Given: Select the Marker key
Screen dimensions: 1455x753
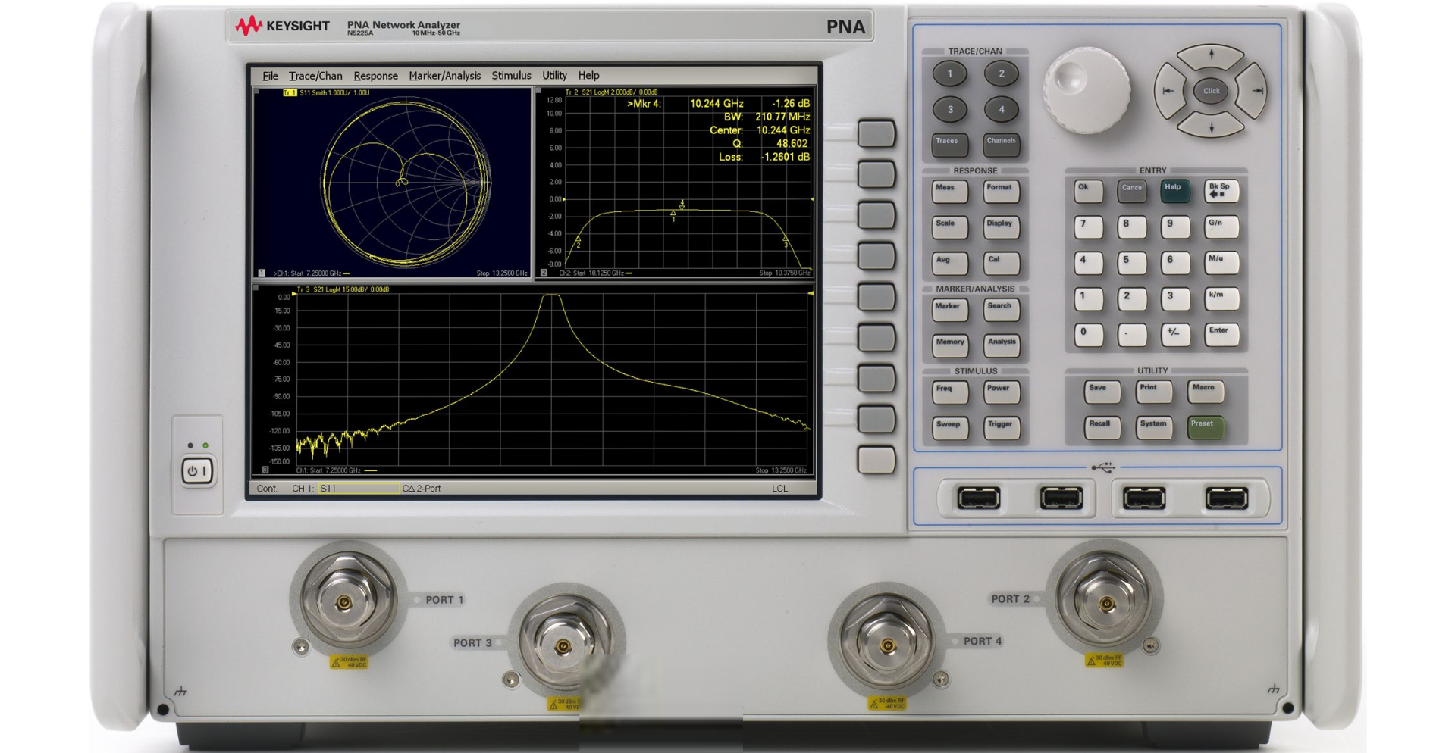Looking at the screenshot, I should tap(949, 309).
